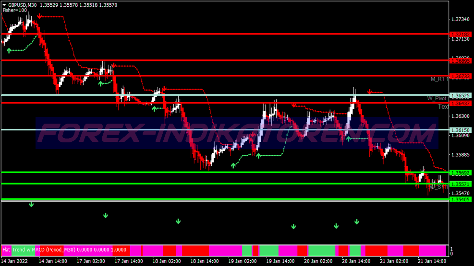Click the W_Pivot line label
Image resolution: width=474 pixels, height=266 pixels.
(437, 98)
